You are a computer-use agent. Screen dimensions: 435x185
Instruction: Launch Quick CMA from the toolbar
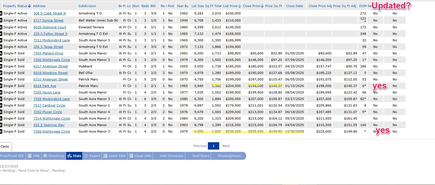click(114, 156)
